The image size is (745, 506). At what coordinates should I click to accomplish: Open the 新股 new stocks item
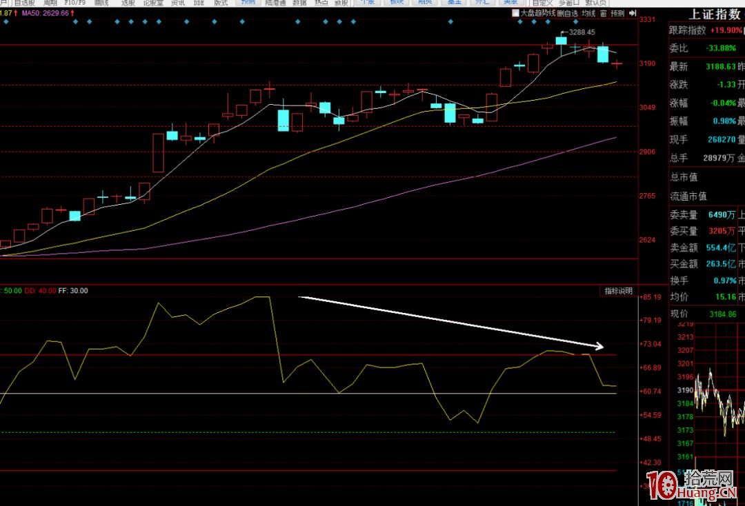coord(341,3)
